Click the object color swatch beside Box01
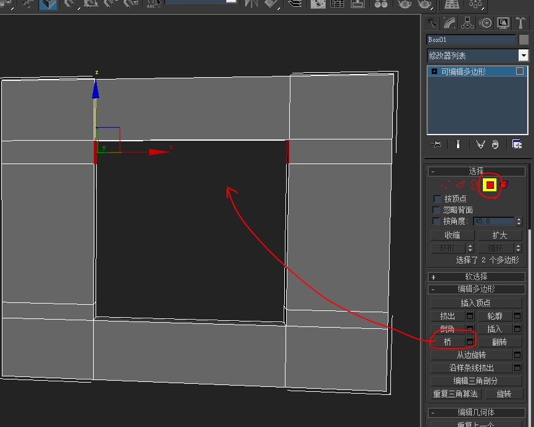The image size is (534, 427). coord(524,39)
